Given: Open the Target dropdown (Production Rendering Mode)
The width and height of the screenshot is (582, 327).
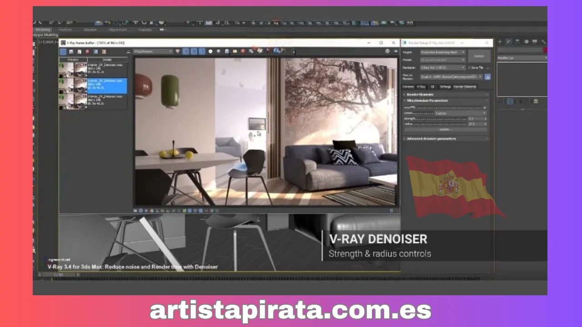Looking at the screenshot, I should 443,52.
